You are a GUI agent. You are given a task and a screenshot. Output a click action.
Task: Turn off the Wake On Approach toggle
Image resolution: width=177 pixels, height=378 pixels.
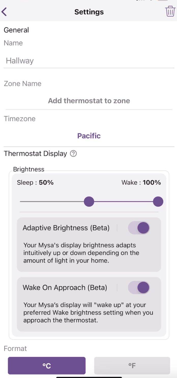click(x=139, y=288)
